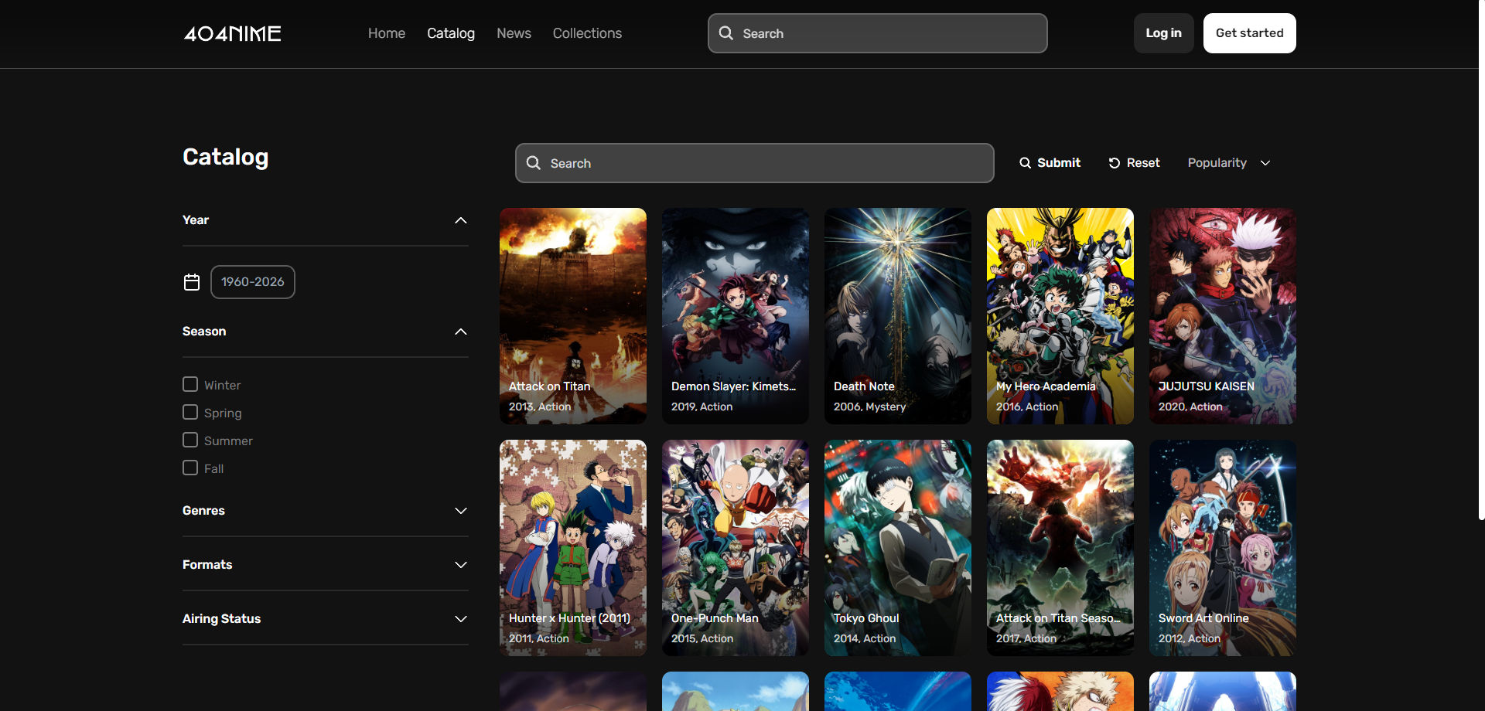
Task: Click the Submit magnifier icon
Action: (1025, 163)
